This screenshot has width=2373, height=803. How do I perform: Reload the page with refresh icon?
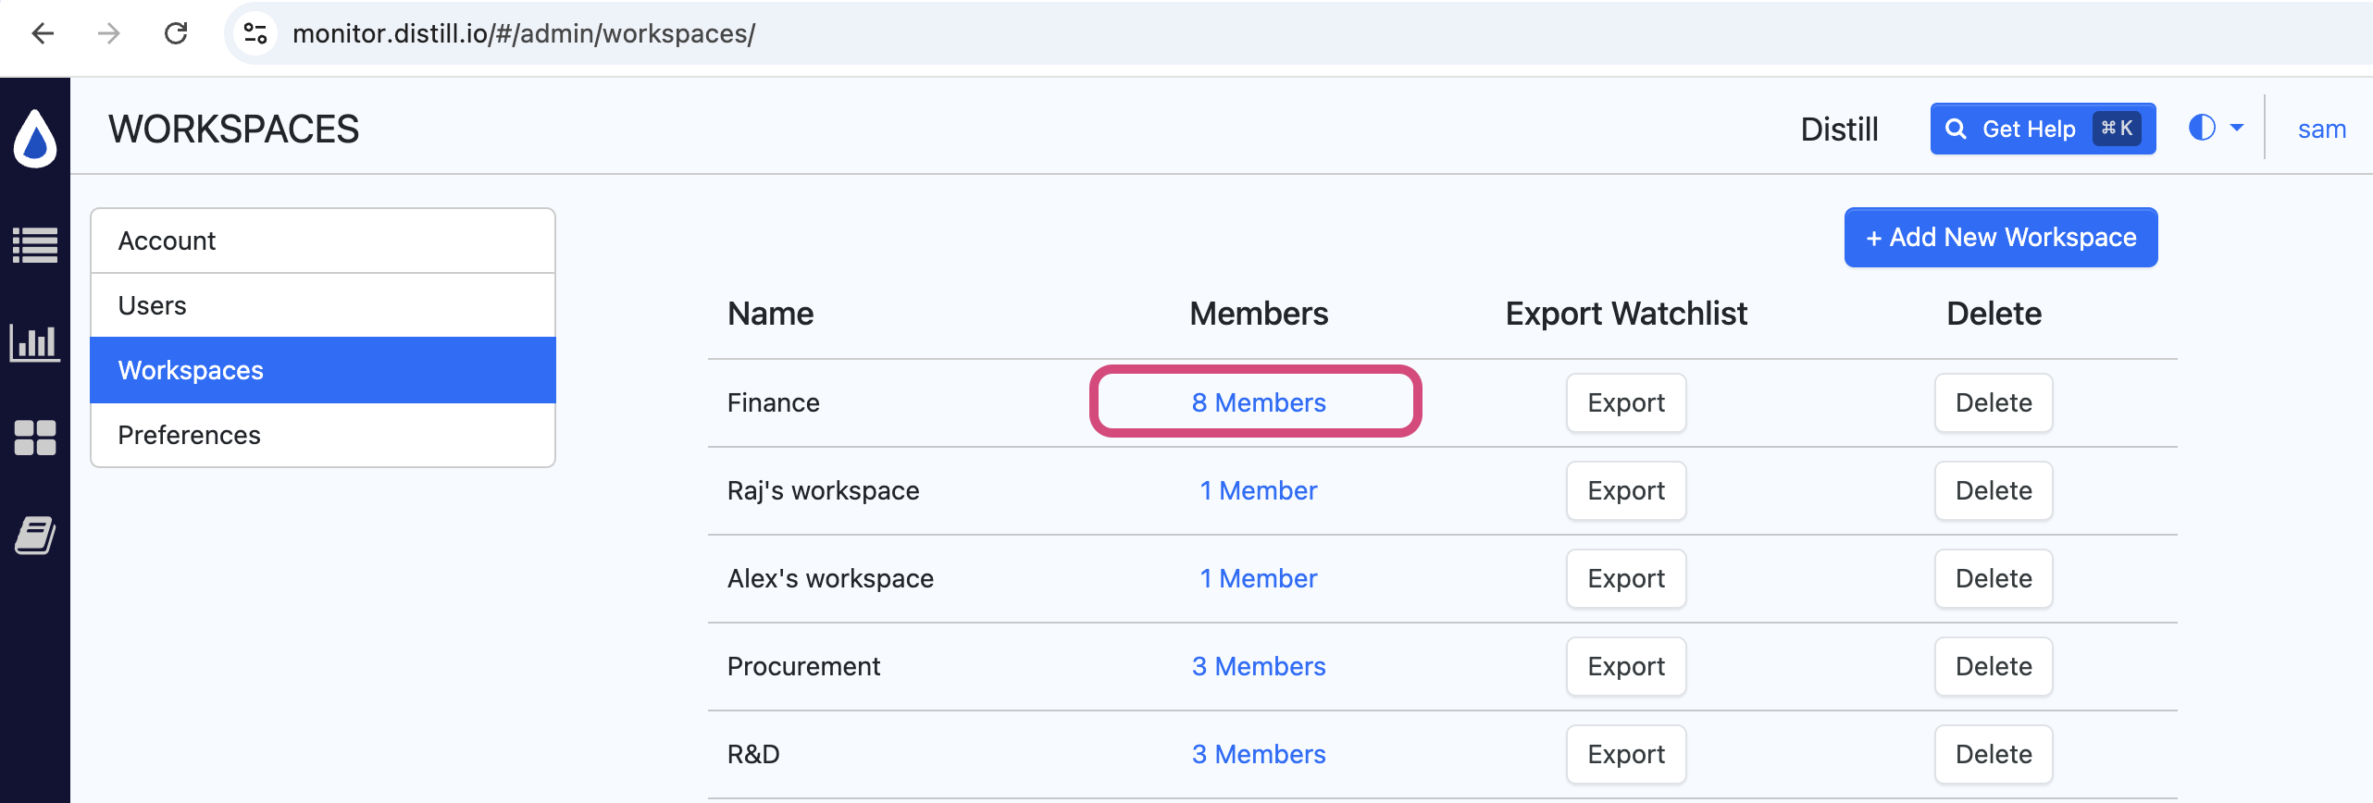click(x=176, y=34)
